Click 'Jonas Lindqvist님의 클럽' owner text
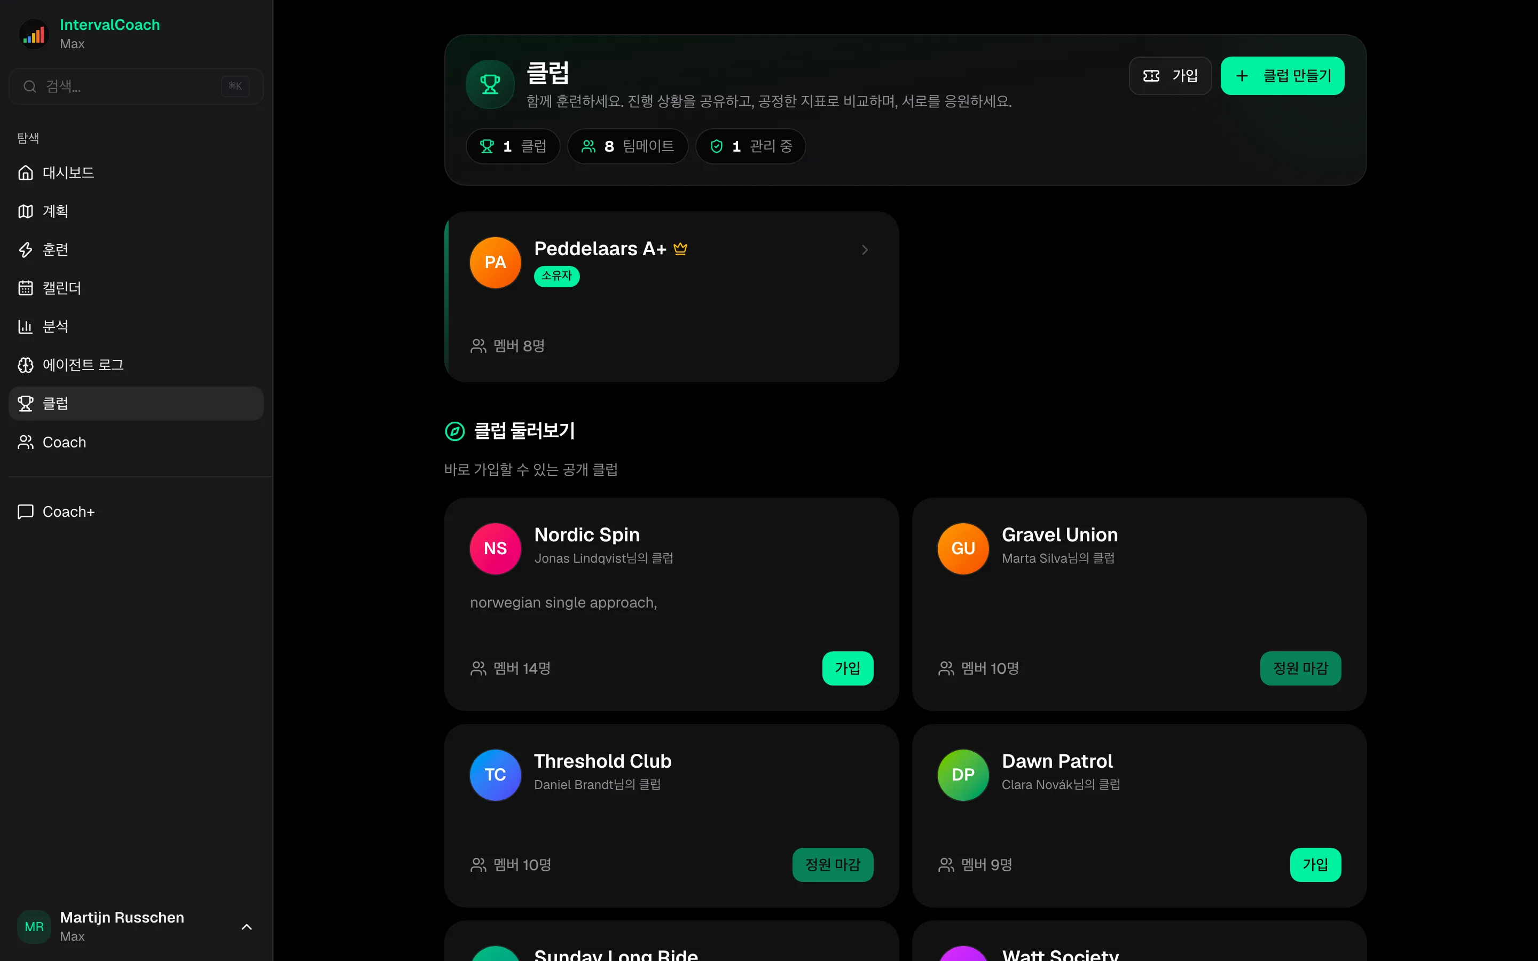 coord(604,558)
